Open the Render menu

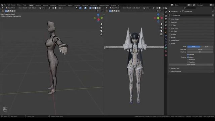click(13, 5)
